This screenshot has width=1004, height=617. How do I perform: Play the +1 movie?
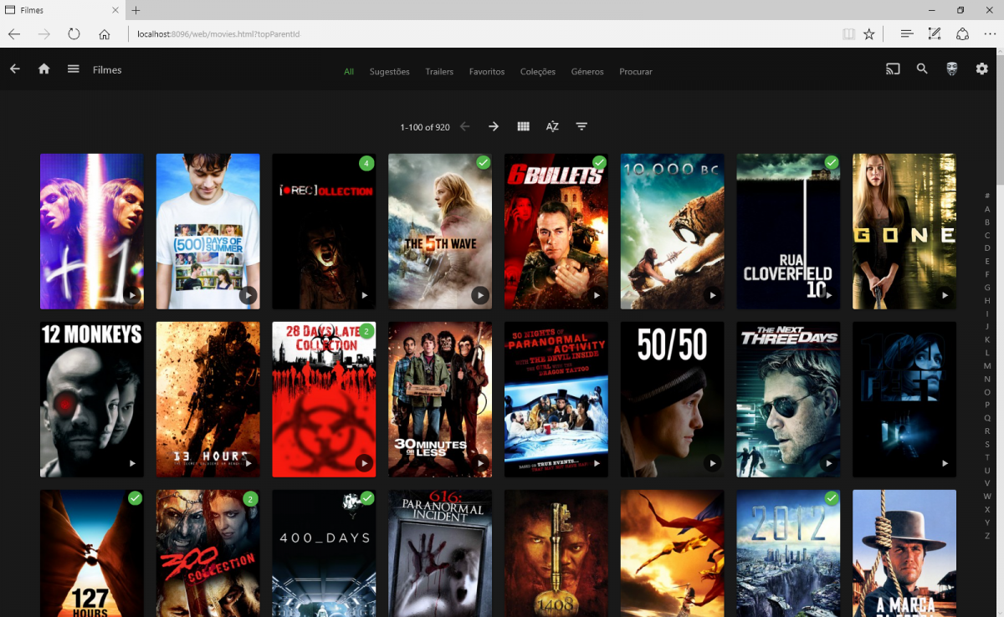(x=132, y=295)
